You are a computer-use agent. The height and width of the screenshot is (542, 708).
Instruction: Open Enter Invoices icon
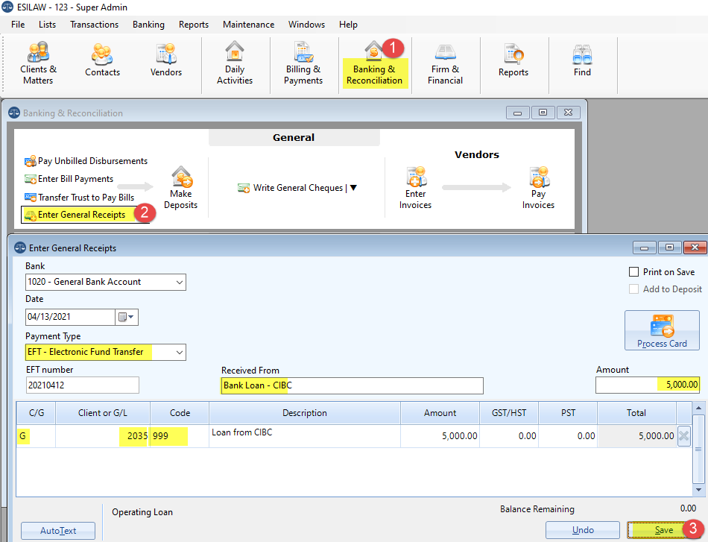click(415, 188)
